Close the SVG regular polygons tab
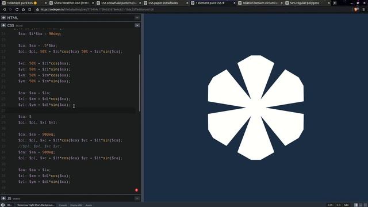The width and height of the screenshot is (368, 207). click(x=329, y=3)
